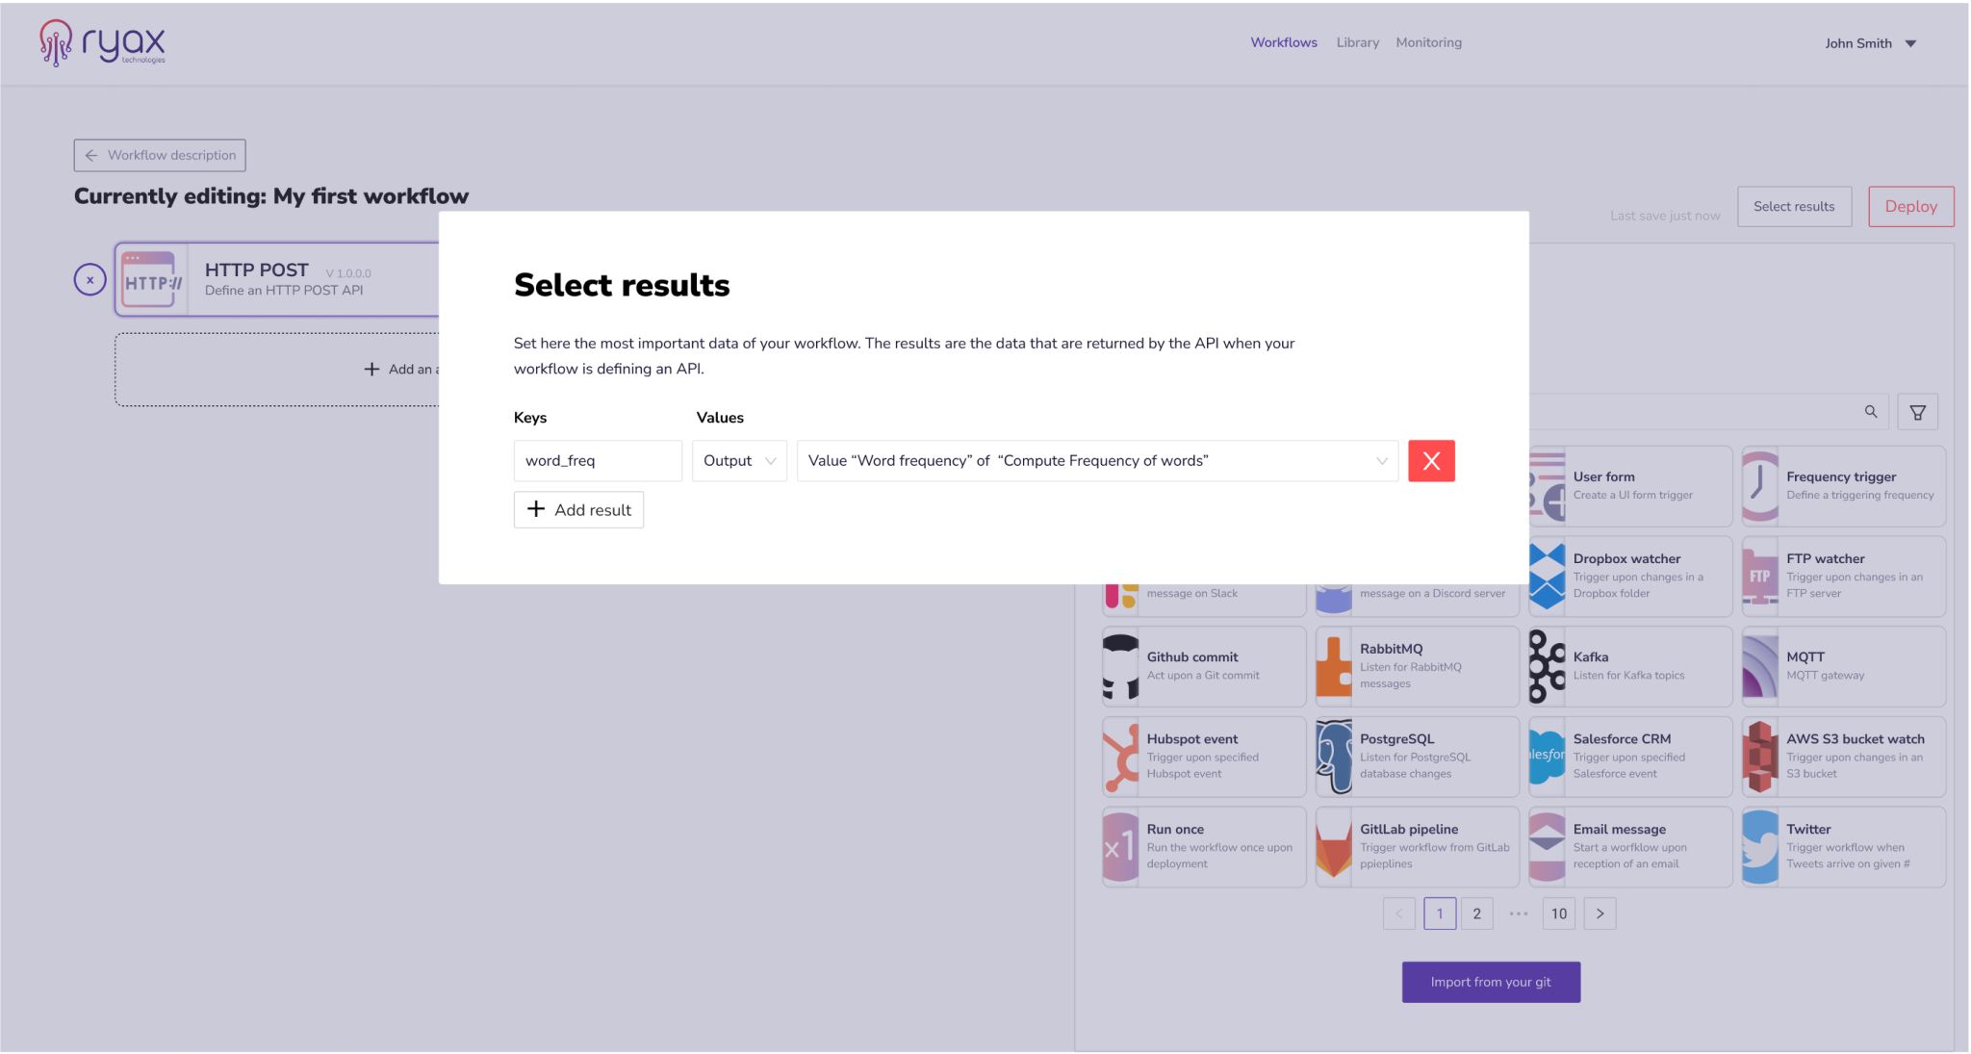The height and width of the screenshot is (1054, 1971).
Task: Open the Output type dropdown
Action: point(739,461)
